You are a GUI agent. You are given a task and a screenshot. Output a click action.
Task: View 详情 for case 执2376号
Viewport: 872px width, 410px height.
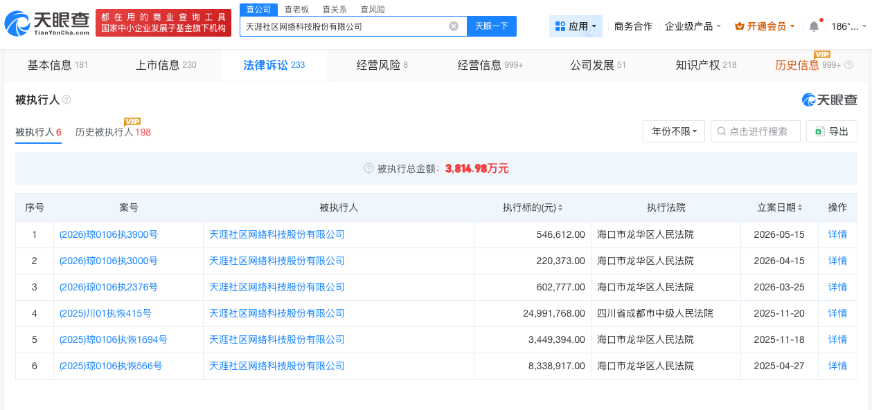(837, 287)
